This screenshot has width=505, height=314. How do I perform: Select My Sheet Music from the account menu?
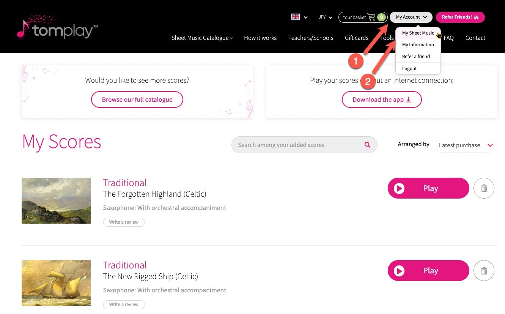[418, 33]
